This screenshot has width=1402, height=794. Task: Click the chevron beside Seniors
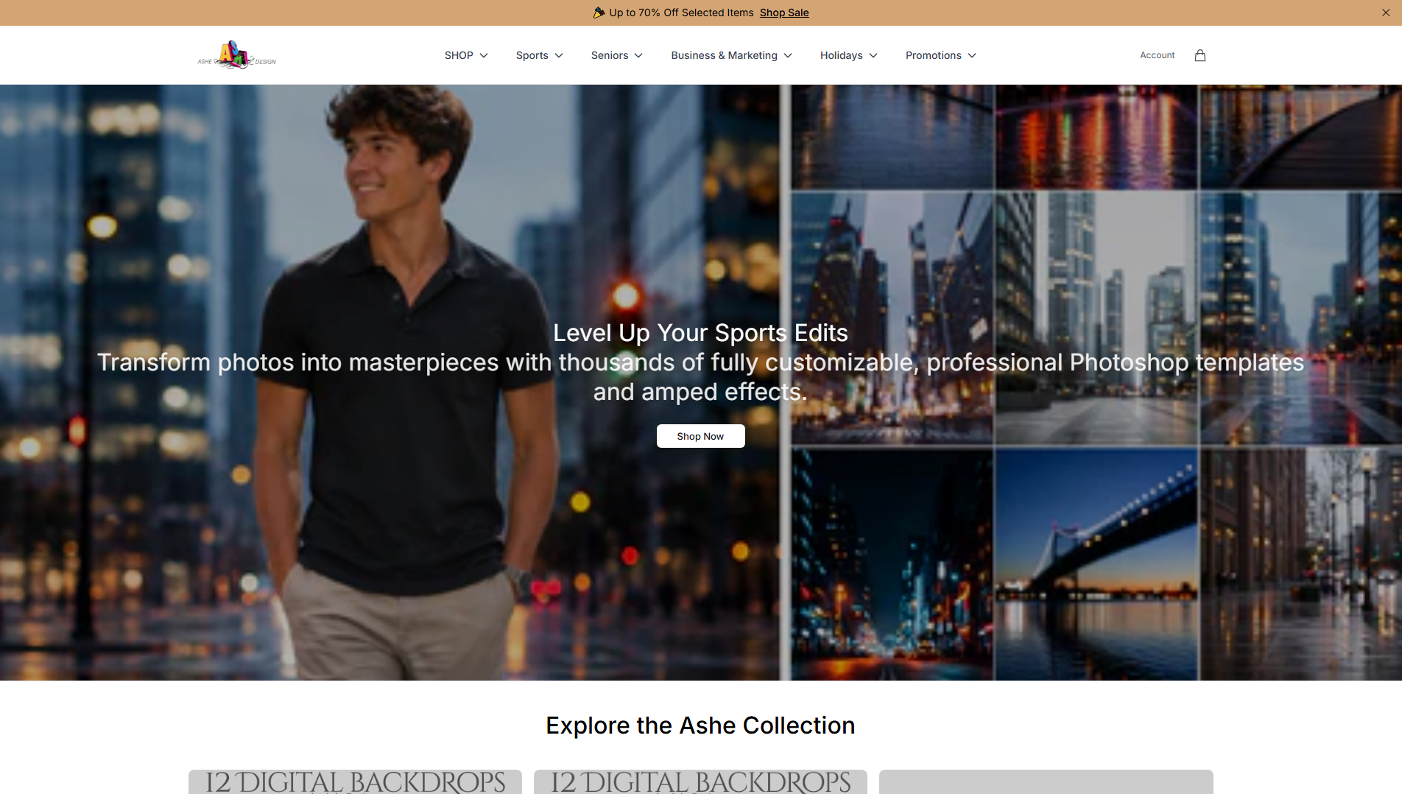638,55
